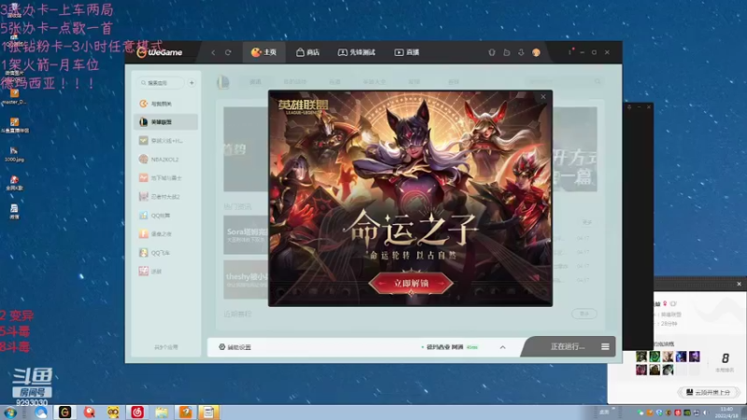Screen dimensions: 747x420
Task: Open the thumbs-up icon in WeGame title bar
Action: click(506, 52)
